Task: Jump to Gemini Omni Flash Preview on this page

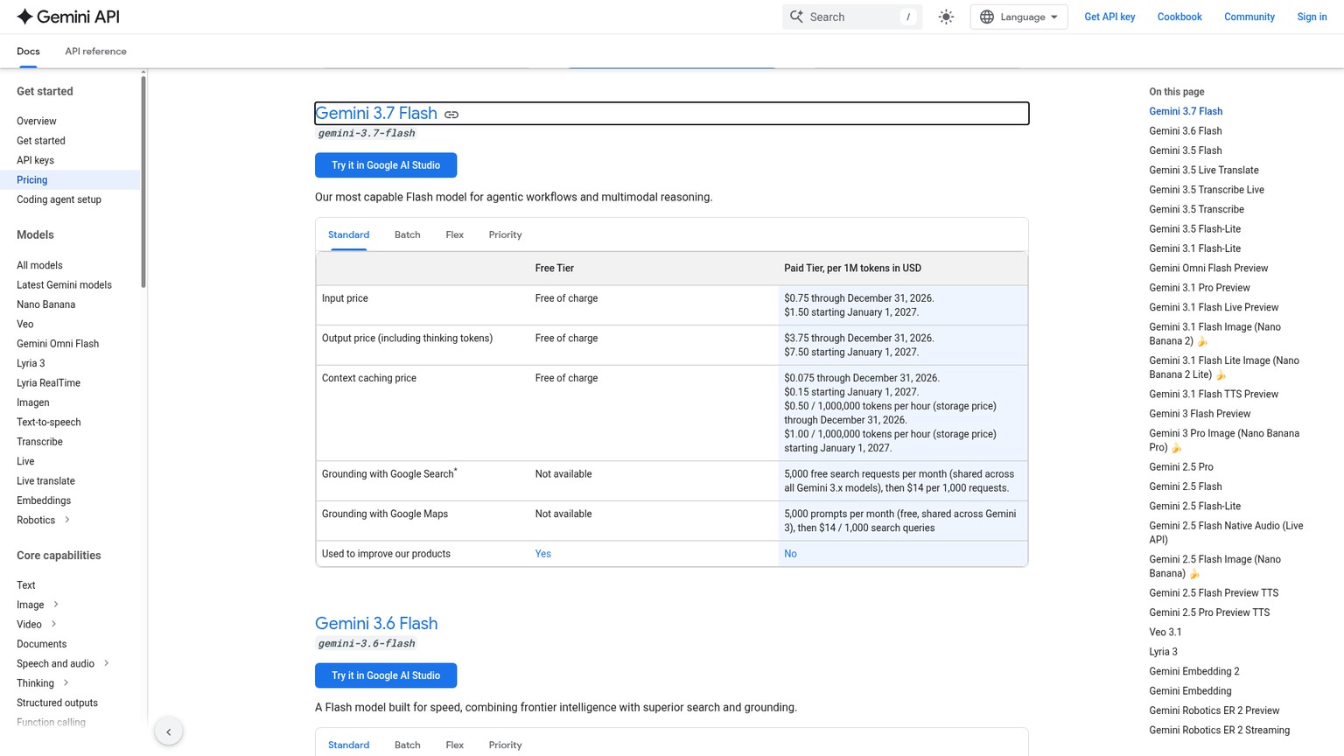Action: pyautogui.click(x=1208, y=268)
